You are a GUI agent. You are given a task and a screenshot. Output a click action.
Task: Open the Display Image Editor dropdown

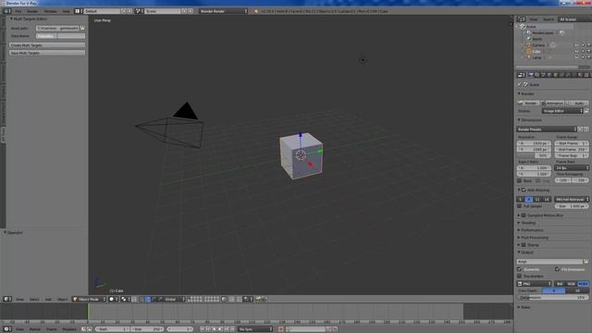562,111
